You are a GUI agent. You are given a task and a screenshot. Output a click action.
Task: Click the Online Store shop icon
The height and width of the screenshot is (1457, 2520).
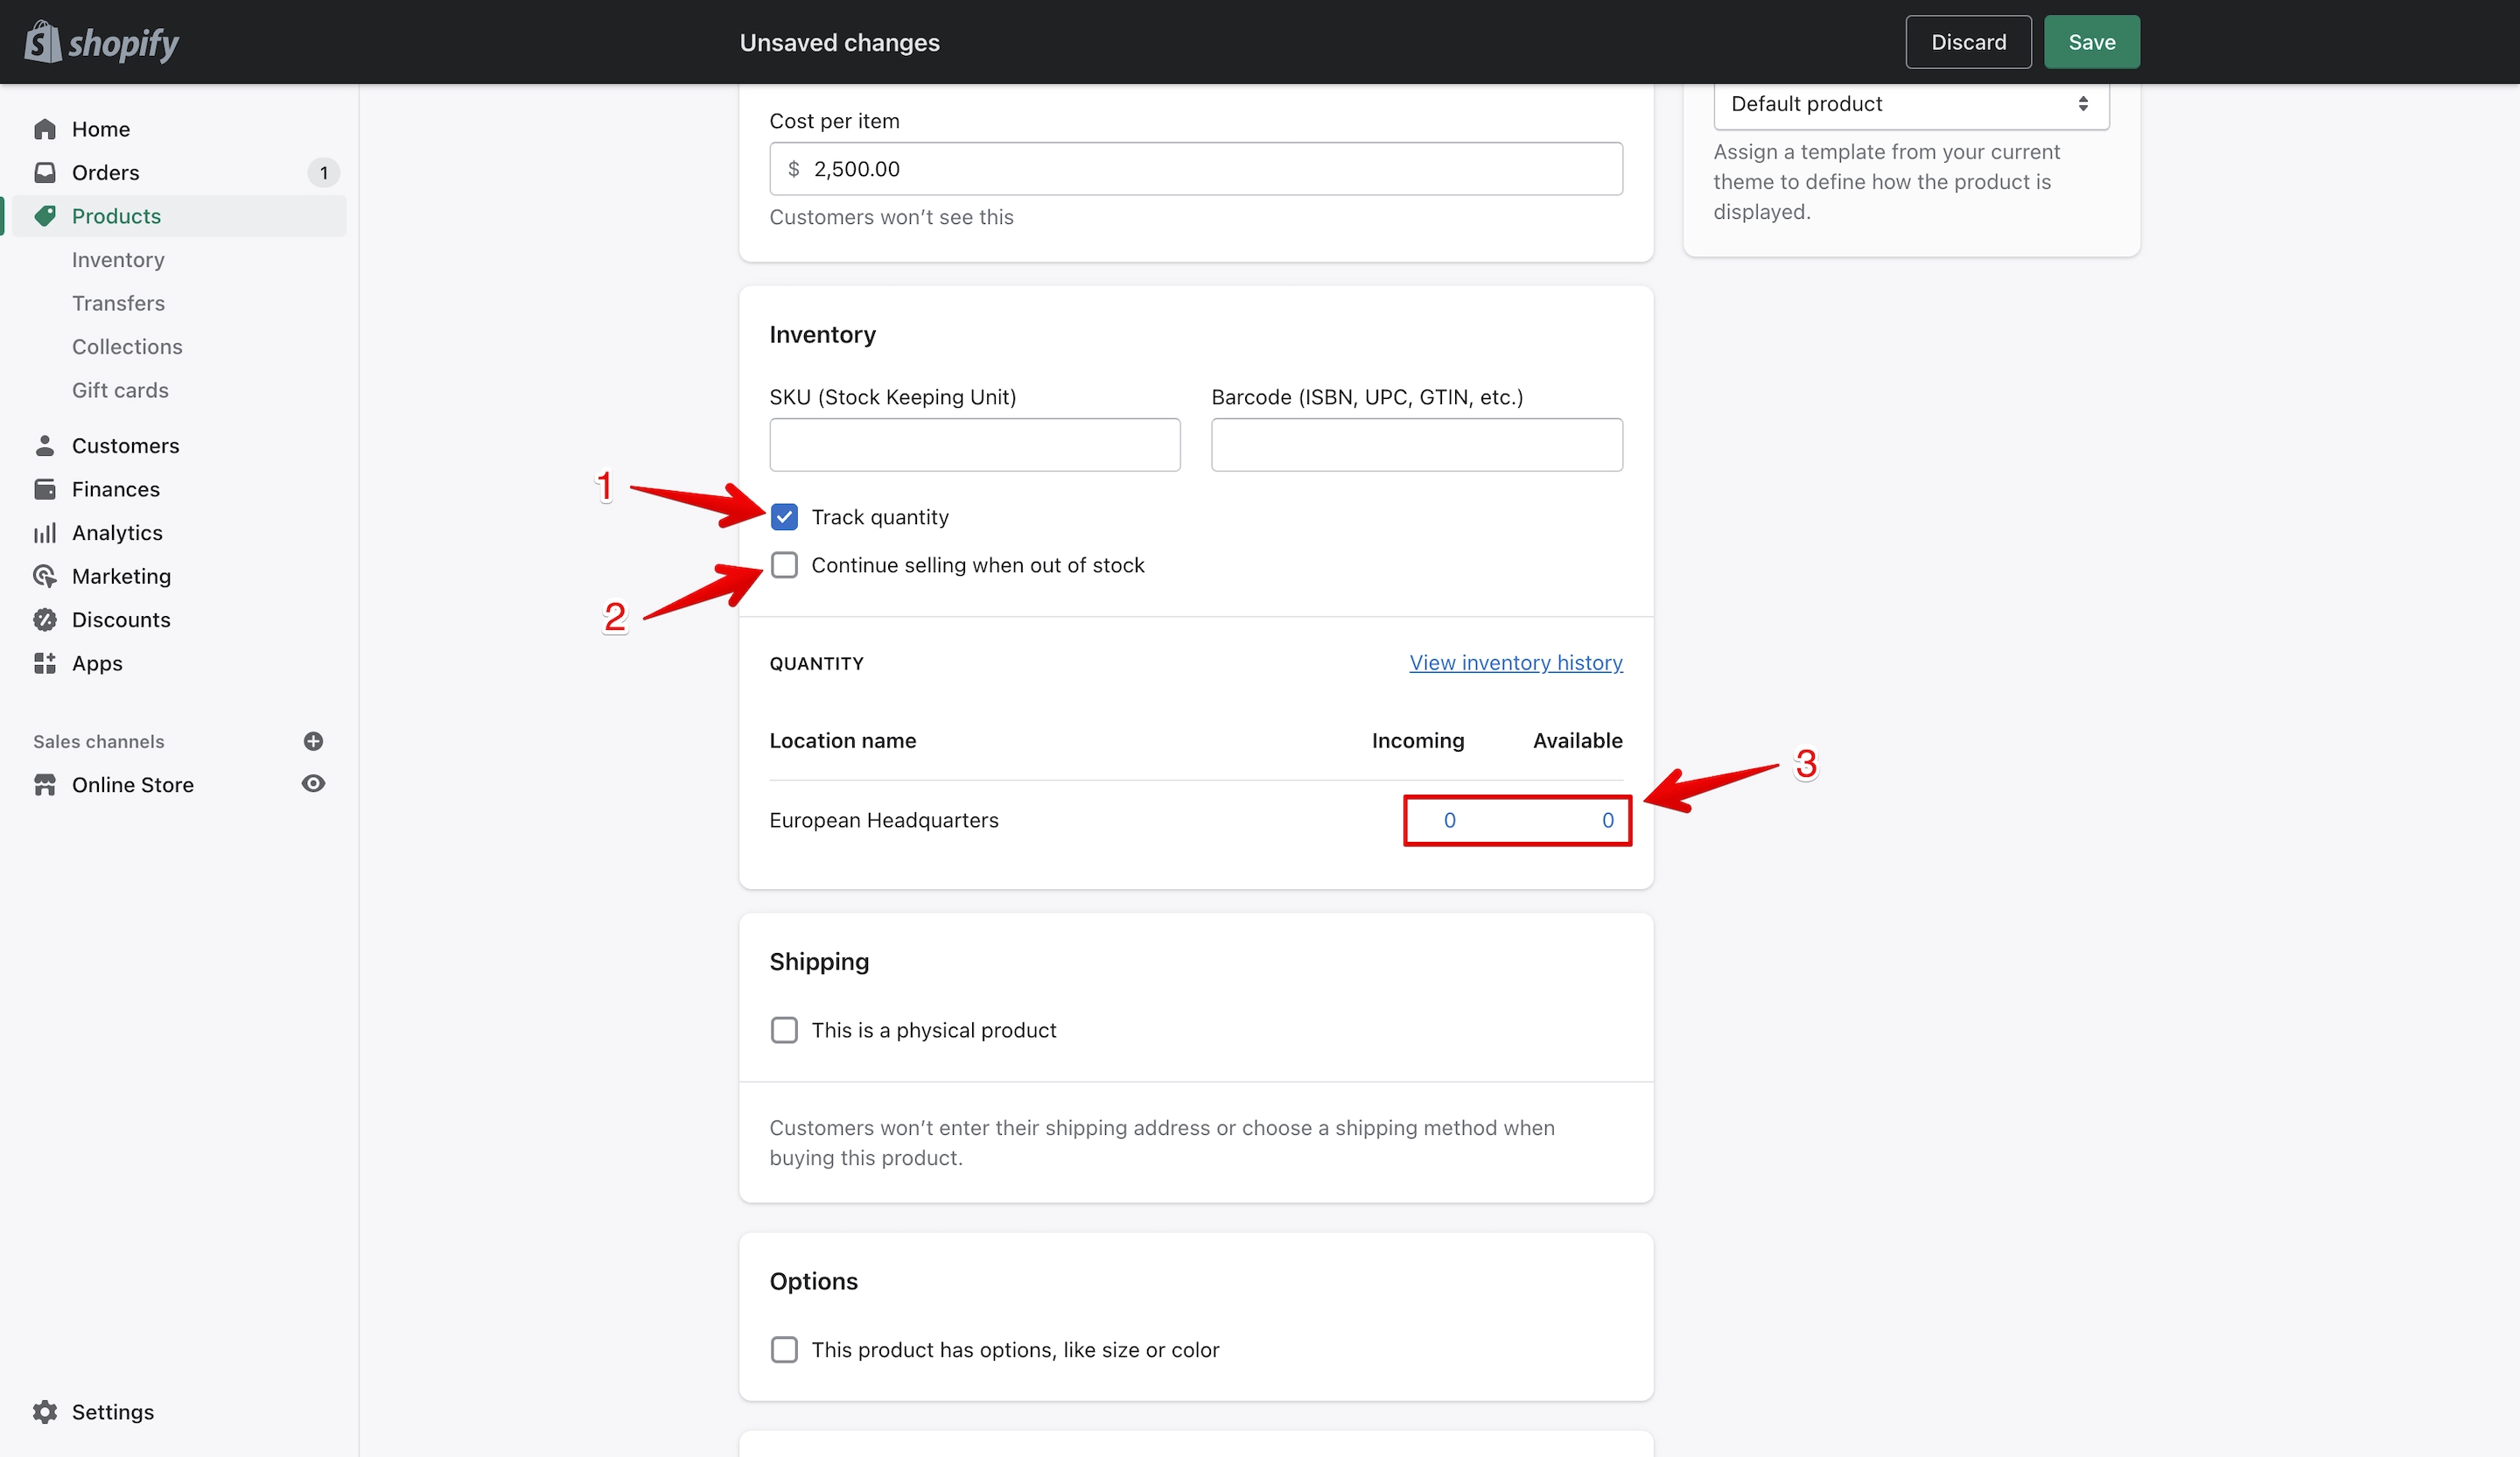pos(45,785)
